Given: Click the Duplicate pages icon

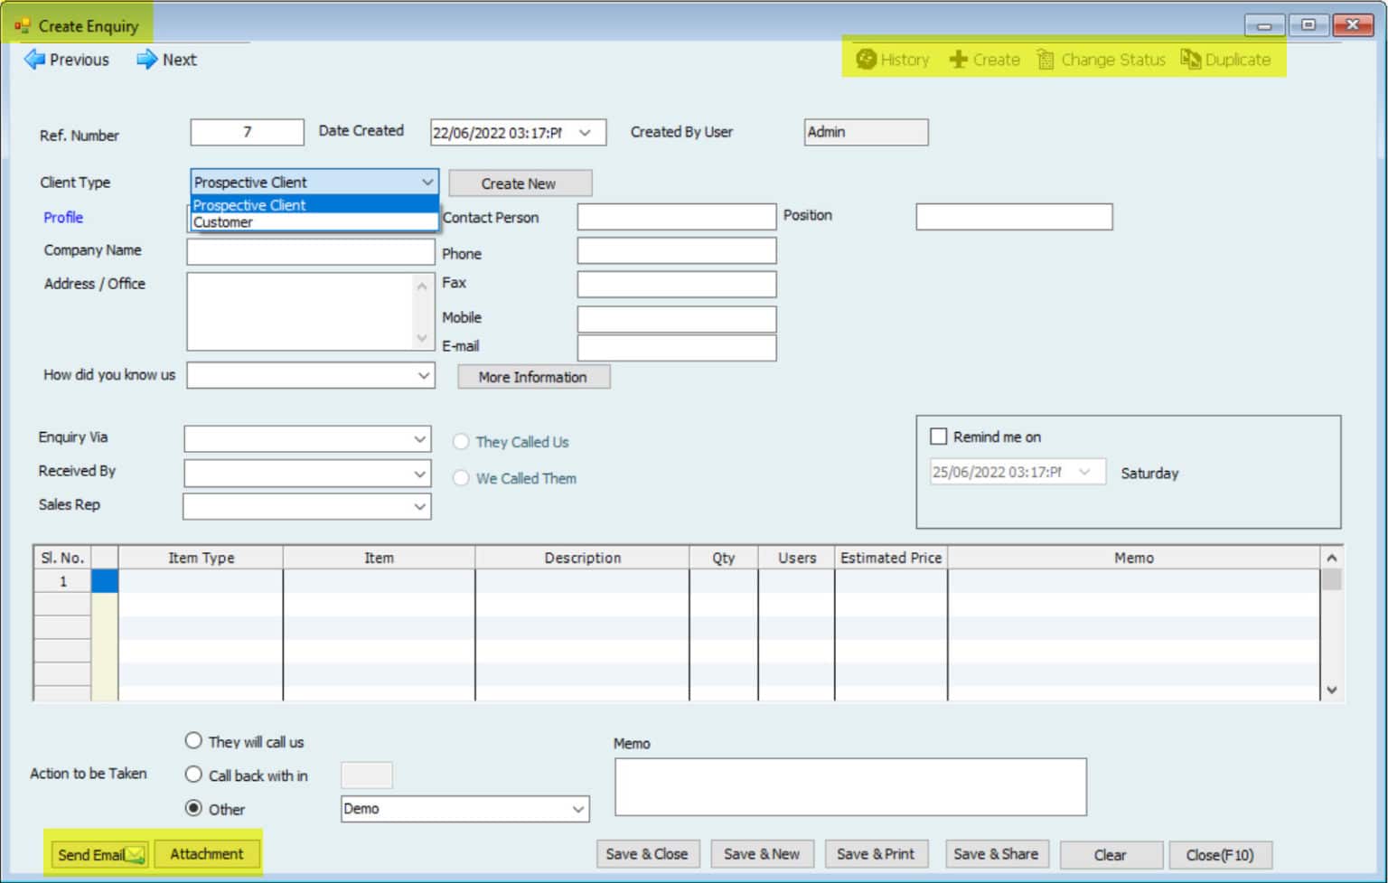Looking at the screenshot, I should pyautogui.click(x=1191, y=60).
